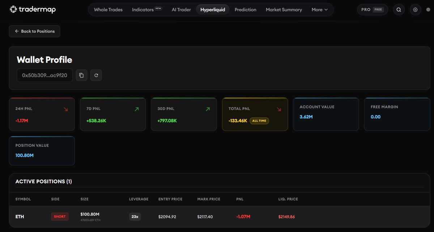The width and height of the screenshot is (434, 232).
Task: Switch to AI Trader tab
Action: [x=181, y=10]
